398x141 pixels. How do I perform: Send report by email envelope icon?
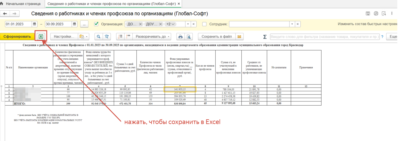[x=239, y=37]
